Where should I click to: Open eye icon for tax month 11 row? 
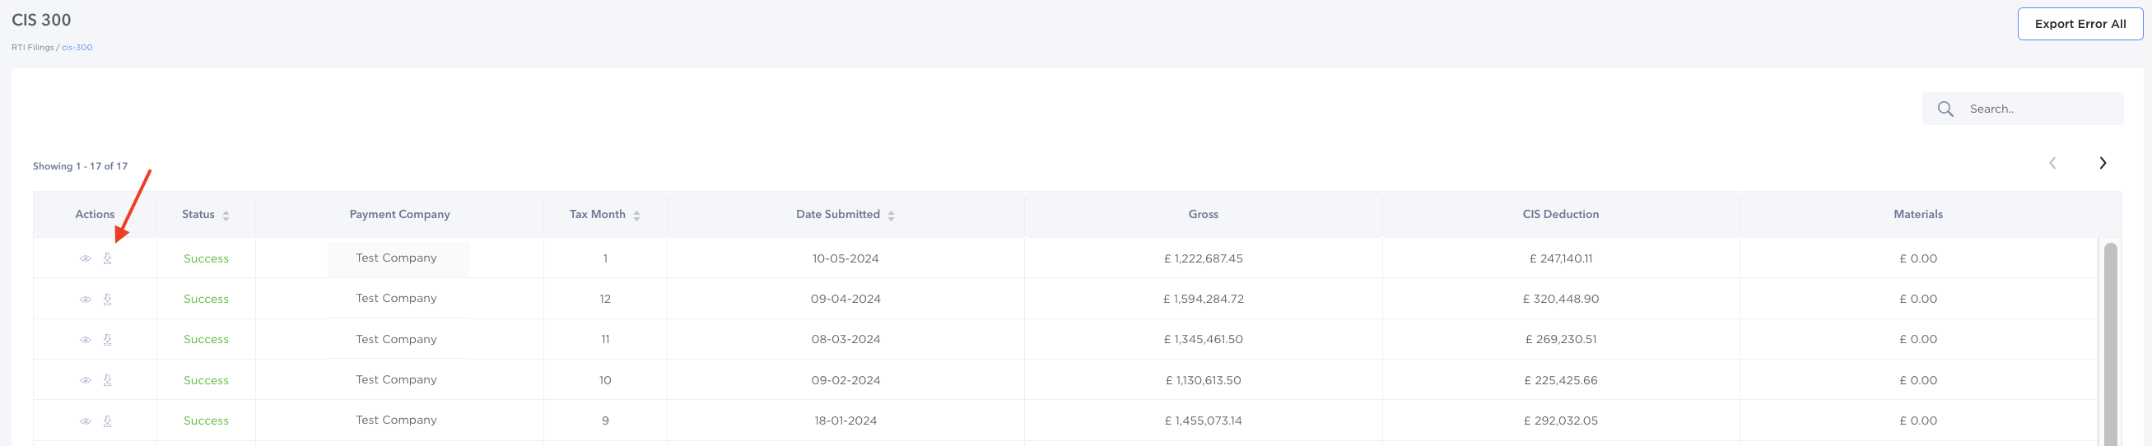pos(86,340)
